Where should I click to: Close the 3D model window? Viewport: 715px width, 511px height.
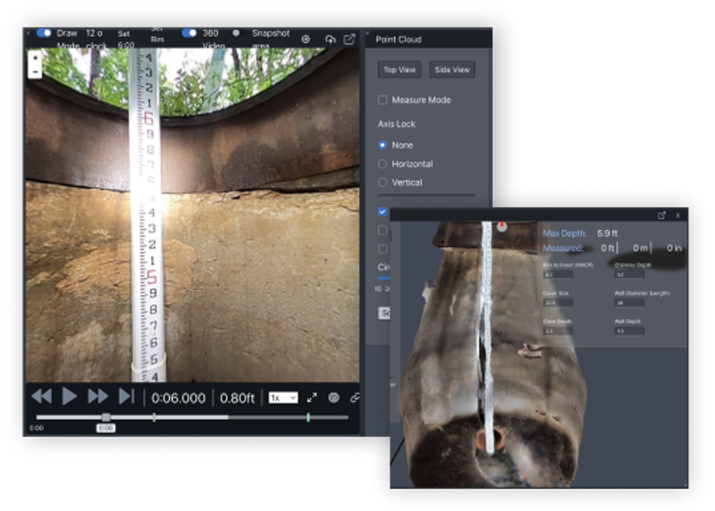pos(678,215)
